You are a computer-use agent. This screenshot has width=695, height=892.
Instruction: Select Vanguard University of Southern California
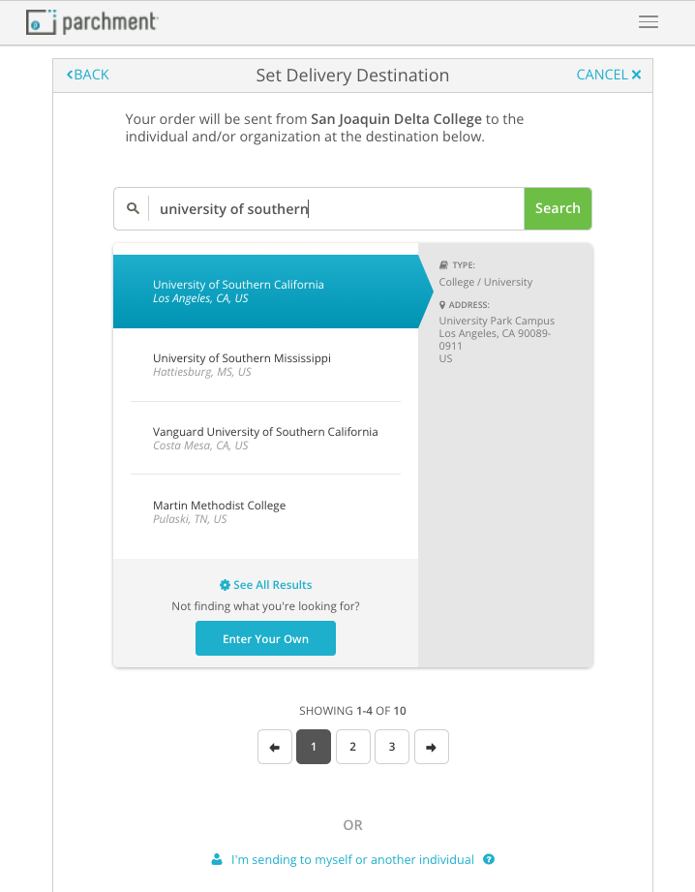click(264, 438)
